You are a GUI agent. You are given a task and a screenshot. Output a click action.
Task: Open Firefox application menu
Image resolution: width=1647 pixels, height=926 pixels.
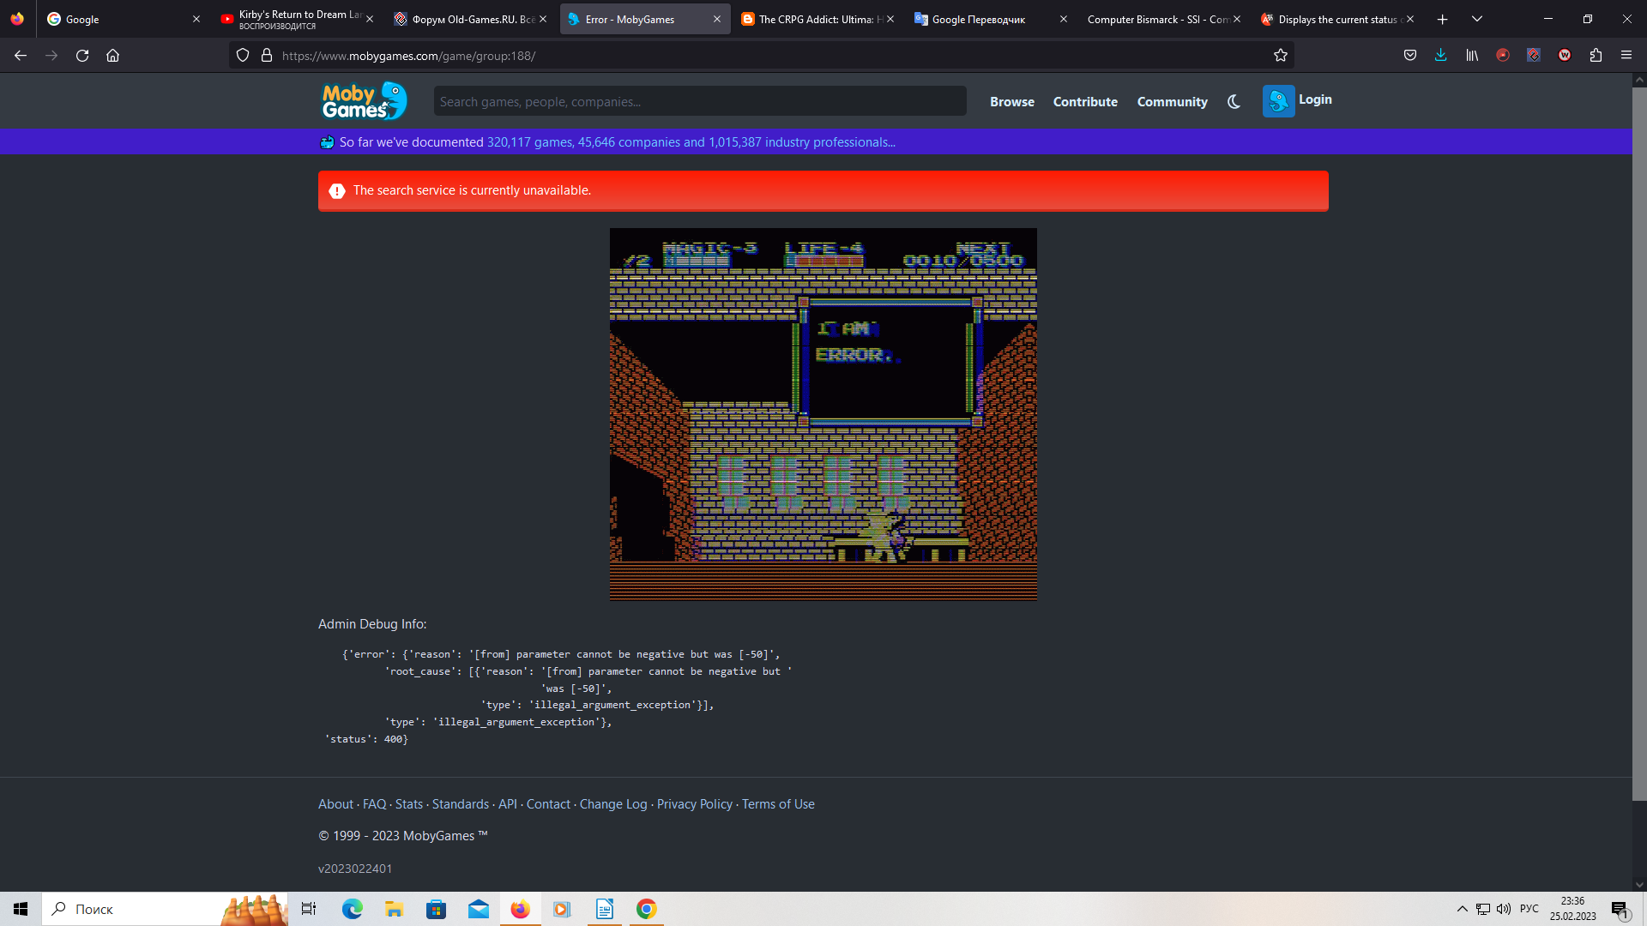[1626, 56]
